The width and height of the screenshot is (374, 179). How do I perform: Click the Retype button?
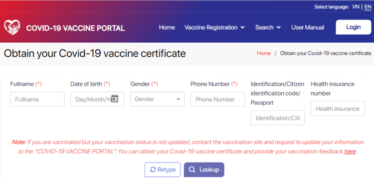163,170
